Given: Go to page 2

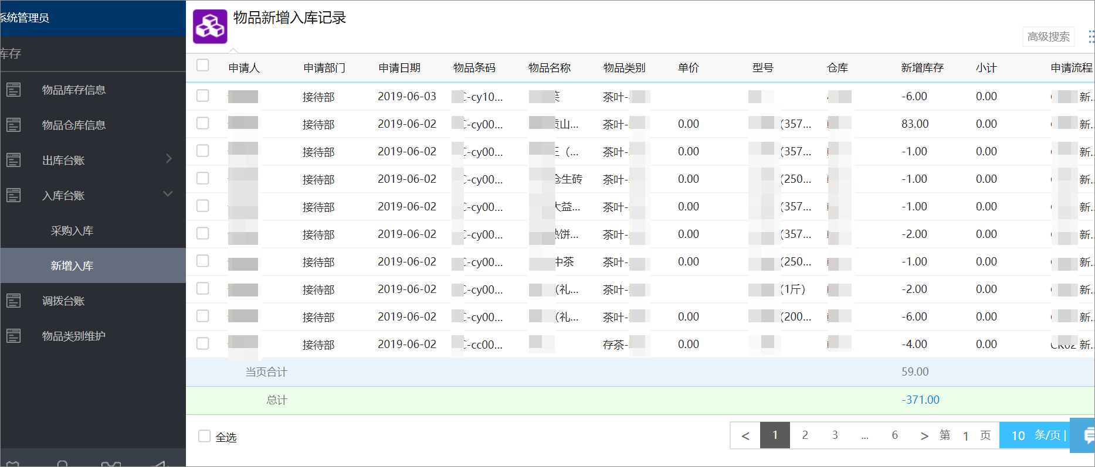Looking at the screenshot, I should (x=805, y=435).
